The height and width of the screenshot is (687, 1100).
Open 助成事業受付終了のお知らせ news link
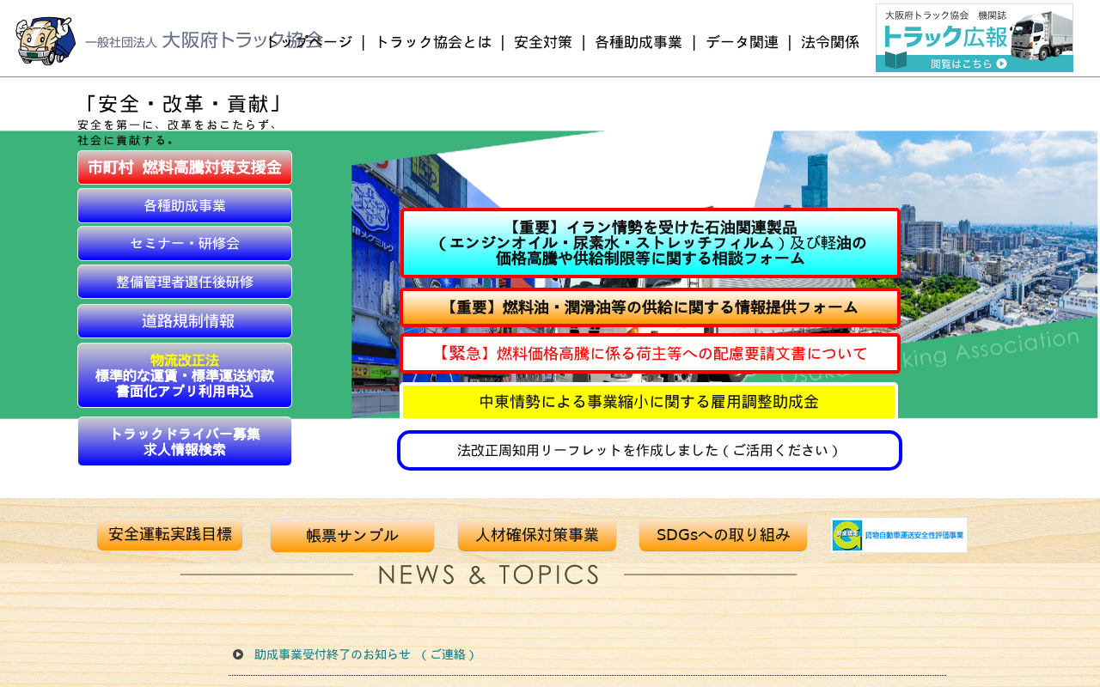click(x=364, y=654)
